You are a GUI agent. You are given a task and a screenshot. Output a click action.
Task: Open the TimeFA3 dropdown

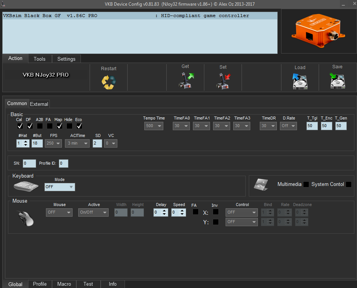tap(242, 126)
